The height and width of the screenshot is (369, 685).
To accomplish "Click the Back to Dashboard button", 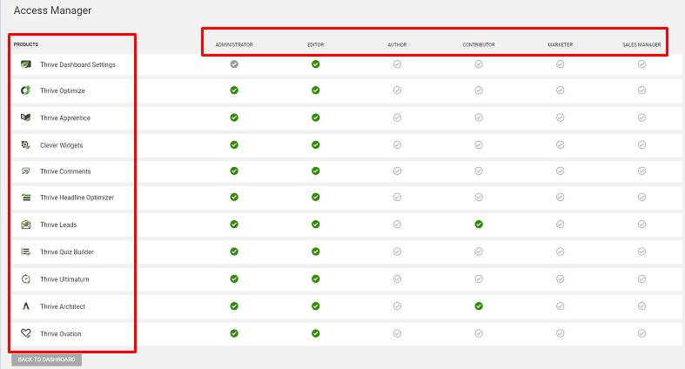I will click(x=46, y=359).
